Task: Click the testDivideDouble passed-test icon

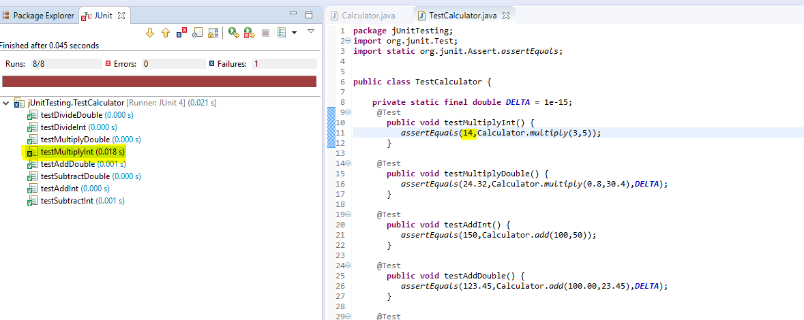Action: 32,114
